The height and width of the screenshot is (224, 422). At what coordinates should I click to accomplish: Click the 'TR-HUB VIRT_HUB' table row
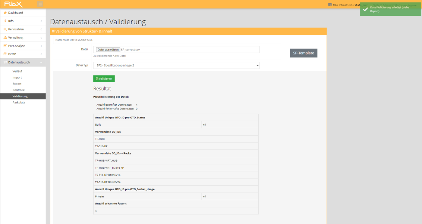tap(176, 161)
